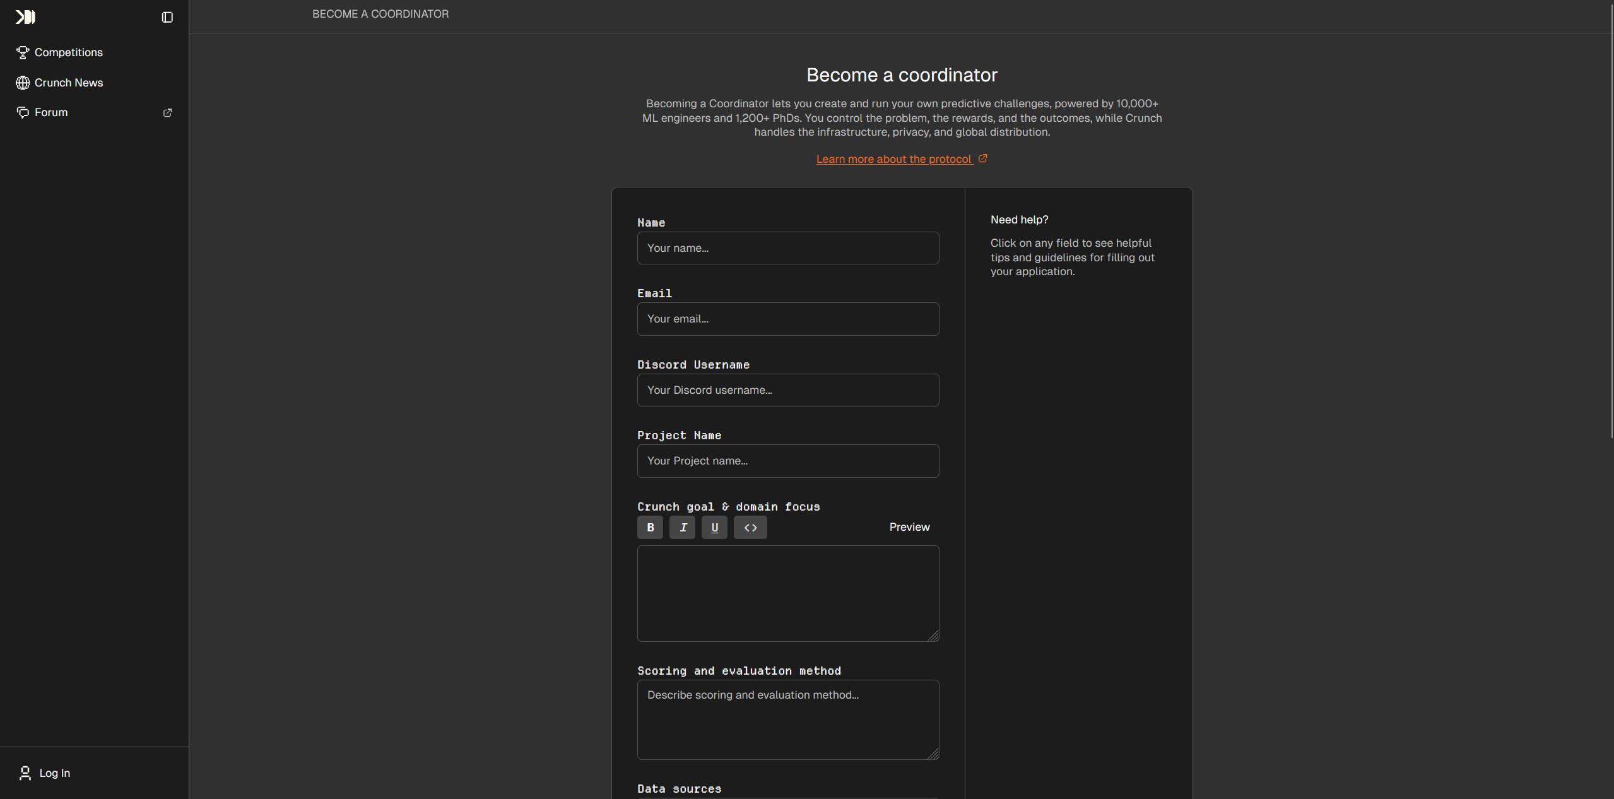Image resolution: width=1614 pixels, height=799 pixels.
Task: Click external icon next to protocol link
Action: (x=982, y=158)
